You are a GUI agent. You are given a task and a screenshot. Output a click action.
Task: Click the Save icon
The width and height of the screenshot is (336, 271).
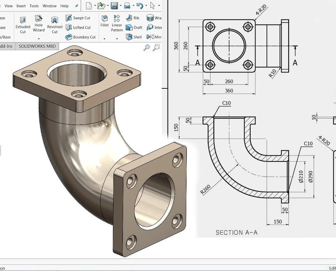pos(114,6)
